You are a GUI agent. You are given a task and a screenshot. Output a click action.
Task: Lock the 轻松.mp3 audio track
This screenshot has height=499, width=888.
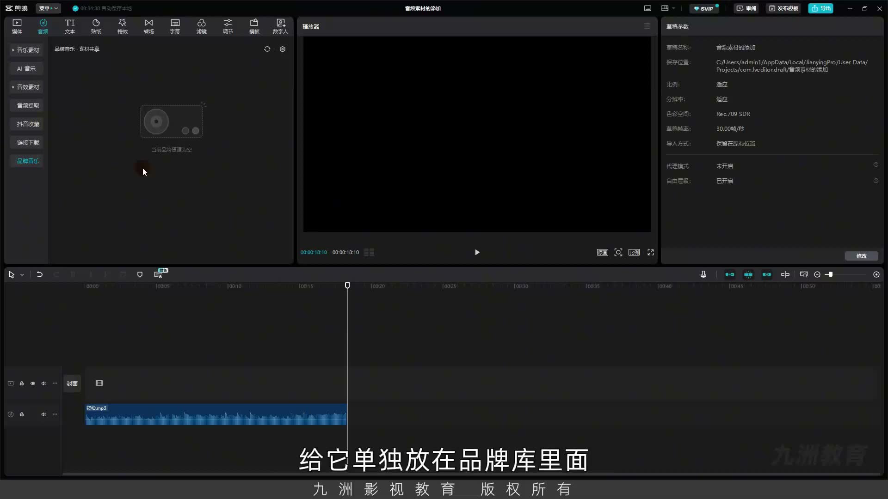22,414
